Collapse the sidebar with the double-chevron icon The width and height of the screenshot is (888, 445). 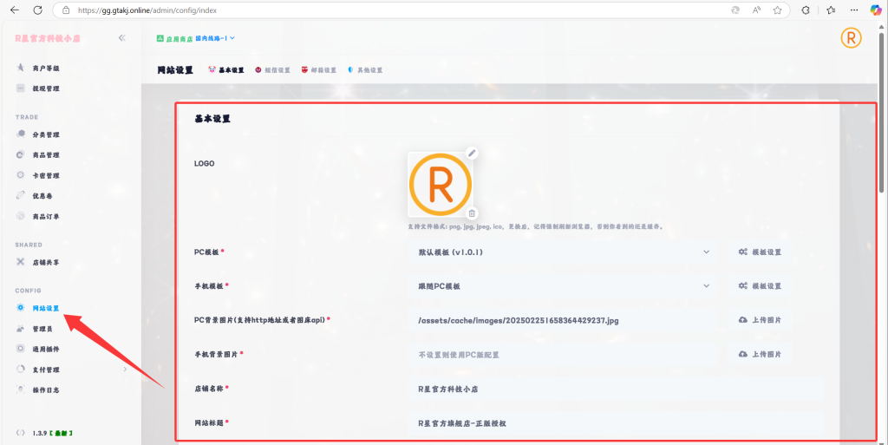pos(122,38)
